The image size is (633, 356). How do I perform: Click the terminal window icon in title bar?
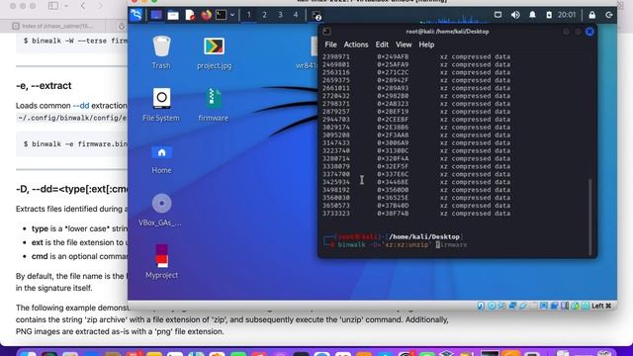[327, 32]
